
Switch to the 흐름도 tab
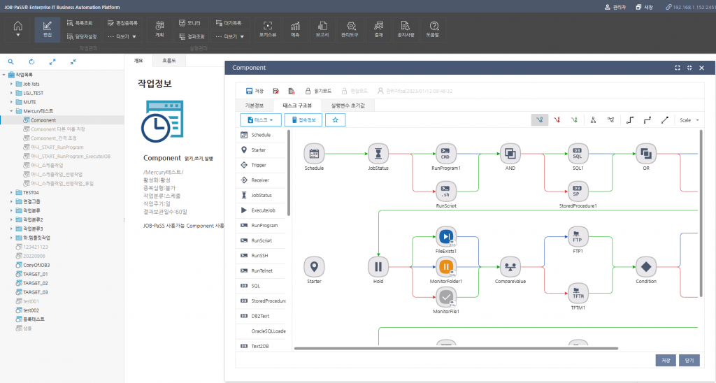pyautogui.click(x=169, y=62)
